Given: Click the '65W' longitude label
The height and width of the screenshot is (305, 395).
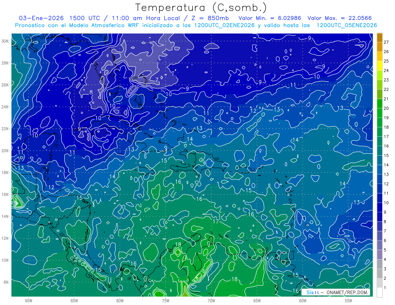Looking at the screenshot, I should (257, 301).
